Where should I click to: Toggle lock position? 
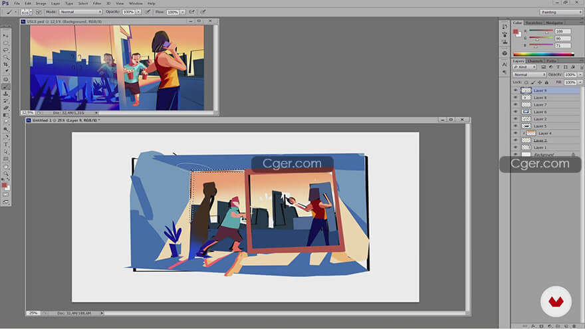(x=540, y=82)
